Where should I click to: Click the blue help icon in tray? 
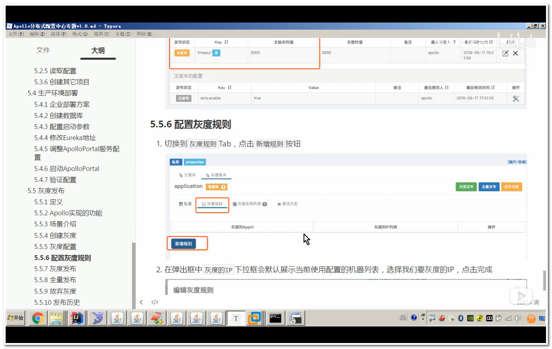click(x=414, y=318)
